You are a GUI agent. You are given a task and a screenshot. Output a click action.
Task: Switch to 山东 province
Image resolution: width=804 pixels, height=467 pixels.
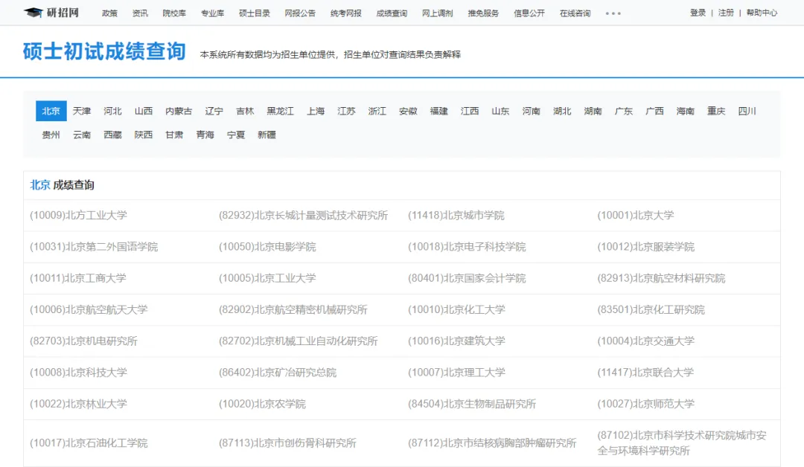tap(500, 111)
